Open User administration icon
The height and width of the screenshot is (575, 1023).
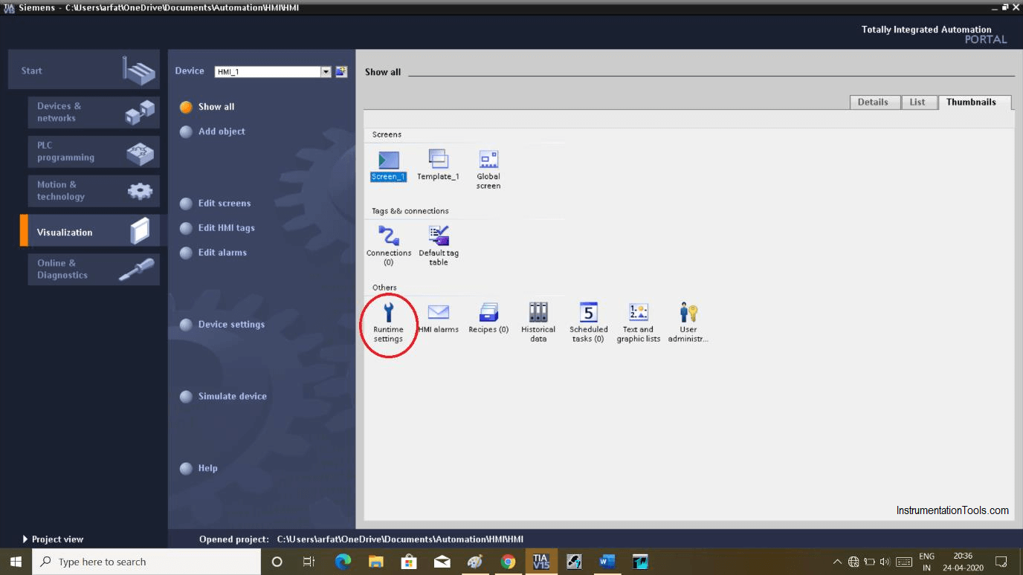688,322
